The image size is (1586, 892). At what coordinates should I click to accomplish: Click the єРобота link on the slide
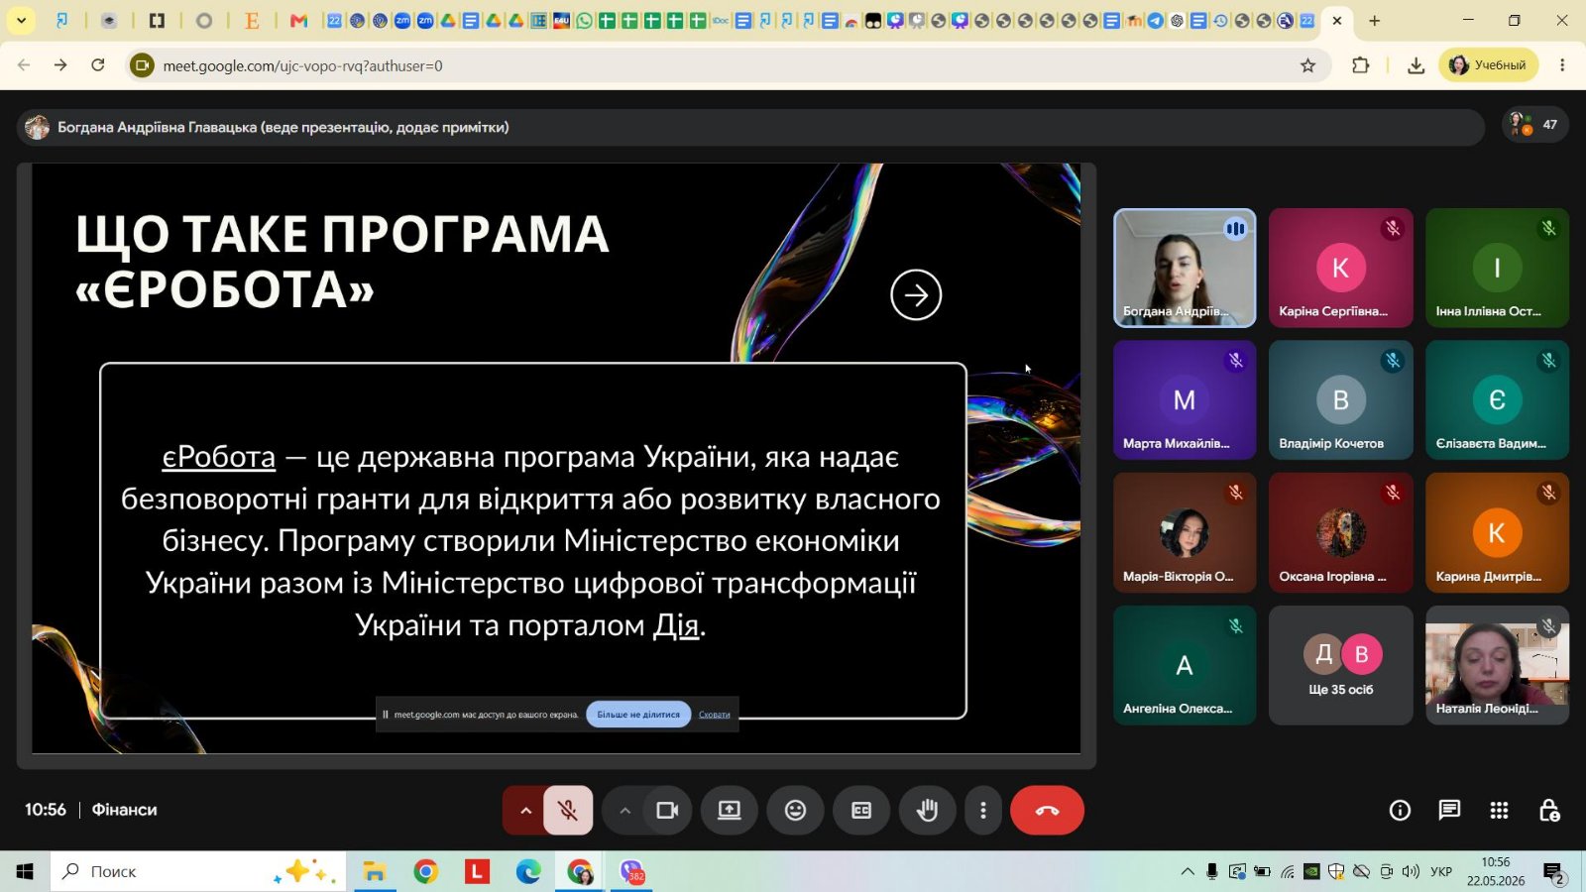(218, 457)
